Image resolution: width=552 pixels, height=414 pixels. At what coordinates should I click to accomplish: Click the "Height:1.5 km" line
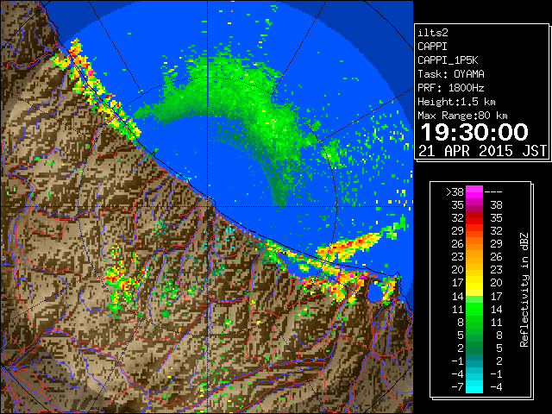tap(456, 102)
